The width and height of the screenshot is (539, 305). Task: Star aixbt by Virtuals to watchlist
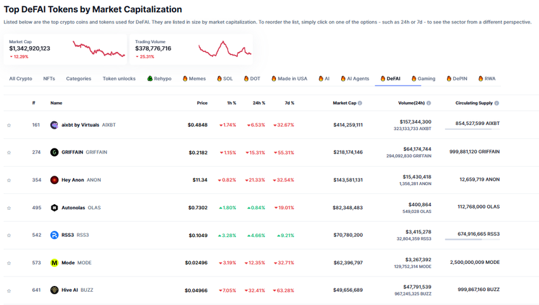[9, 126]
